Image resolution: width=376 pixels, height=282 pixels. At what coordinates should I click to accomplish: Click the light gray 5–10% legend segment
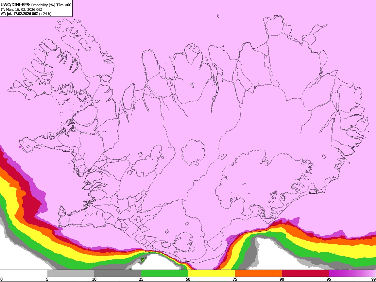(x=71, y=274)
